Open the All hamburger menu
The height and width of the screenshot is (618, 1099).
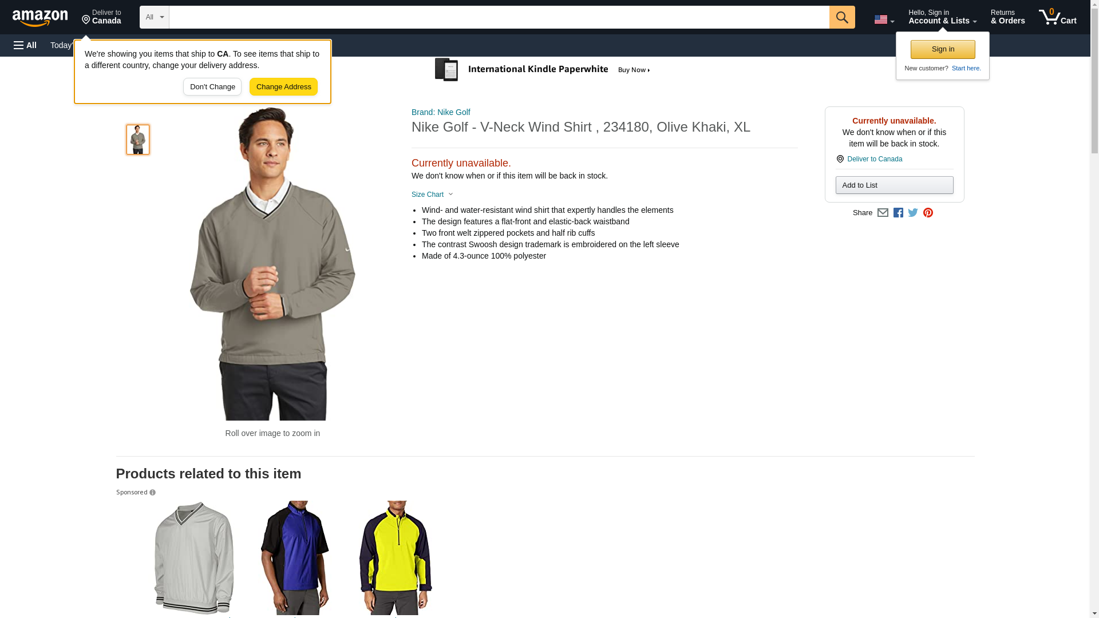pos(25,45)
